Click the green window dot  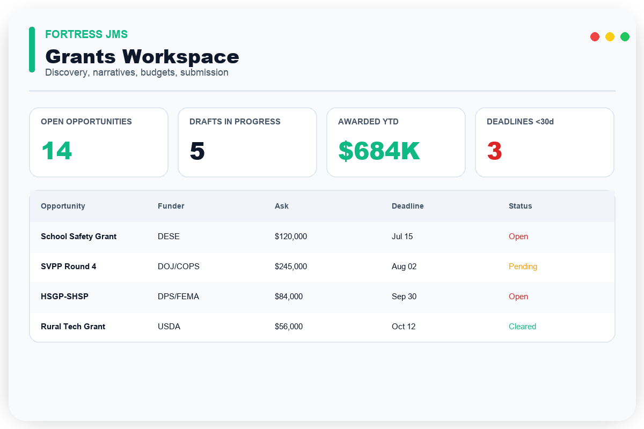coord(625,36)
